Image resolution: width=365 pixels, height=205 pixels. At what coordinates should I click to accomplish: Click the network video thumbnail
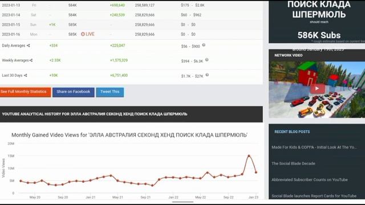click(x=317, y=89)
